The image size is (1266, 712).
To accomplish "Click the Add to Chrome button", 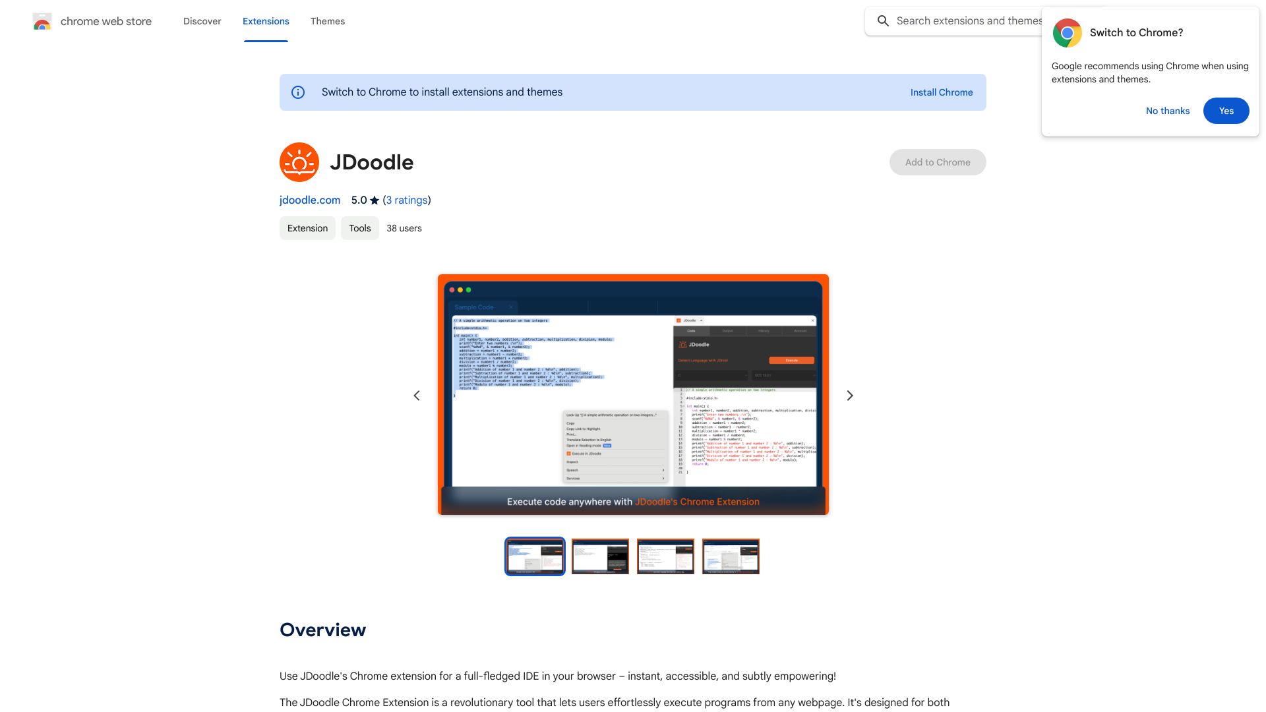I will coord(938,162).
